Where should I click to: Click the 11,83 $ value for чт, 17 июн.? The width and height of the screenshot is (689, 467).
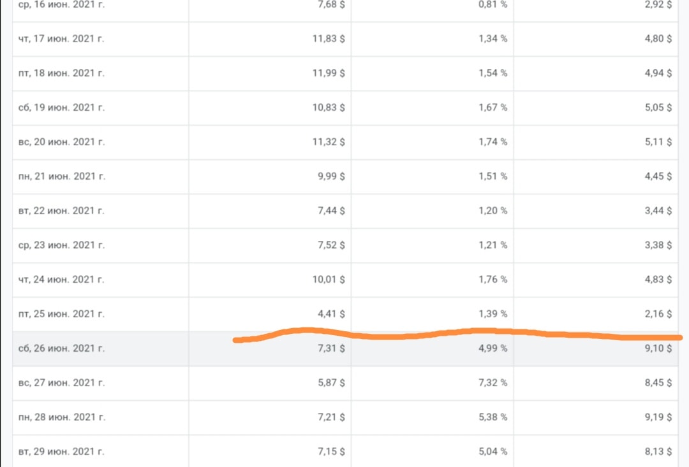pos(329,39)
